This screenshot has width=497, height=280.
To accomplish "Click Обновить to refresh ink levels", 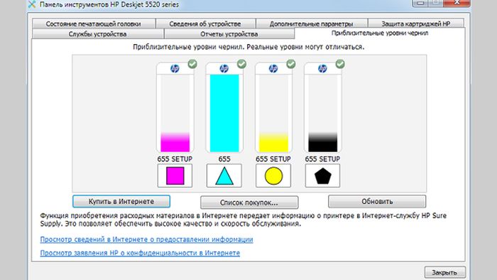I will click(x=377, y=201).
